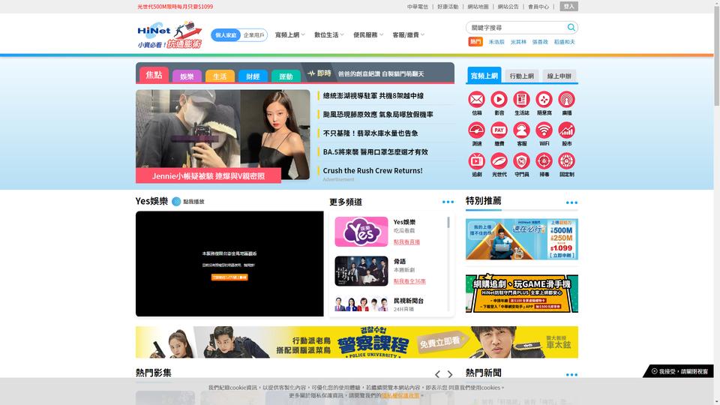Switch to 企業用戶 user mode

pos(254,35)
